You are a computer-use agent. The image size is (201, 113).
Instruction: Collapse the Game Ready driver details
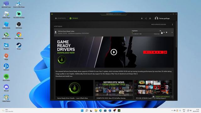click(172, 32)
